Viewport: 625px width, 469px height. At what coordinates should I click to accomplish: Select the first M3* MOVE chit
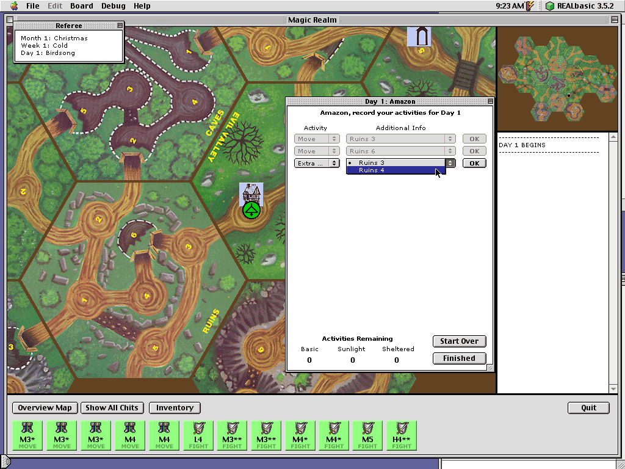[x=27, y=435]
